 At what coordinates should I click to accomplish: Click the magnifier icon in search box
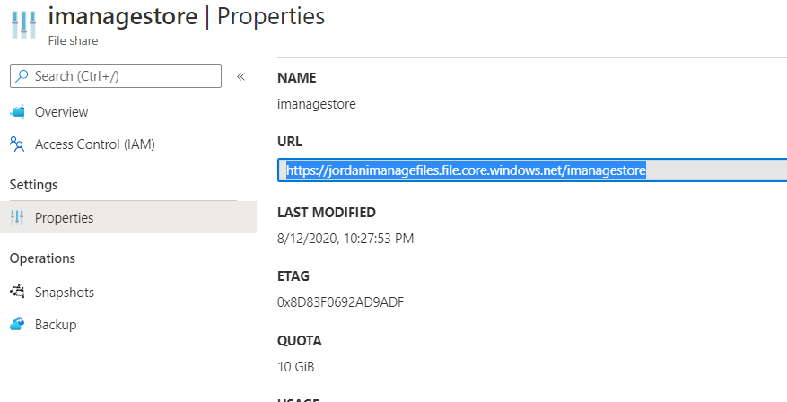22,76
